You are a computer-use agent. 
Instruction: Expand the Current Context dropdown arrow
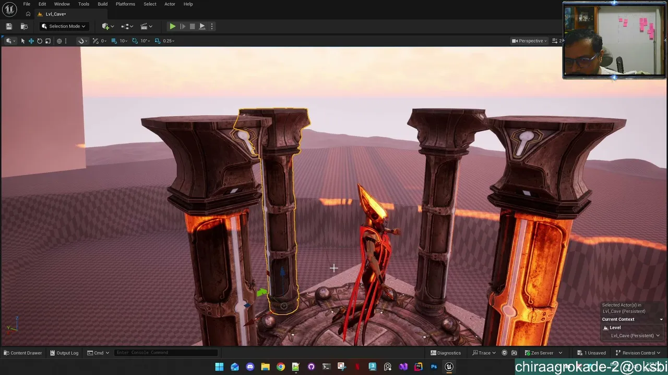click(x=661, y=319)
